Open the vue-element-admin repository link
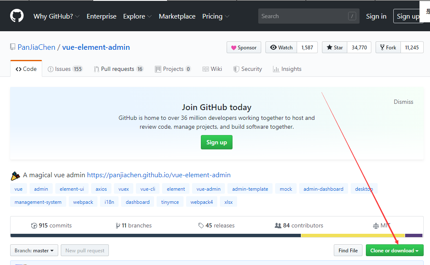 (96, 47)
